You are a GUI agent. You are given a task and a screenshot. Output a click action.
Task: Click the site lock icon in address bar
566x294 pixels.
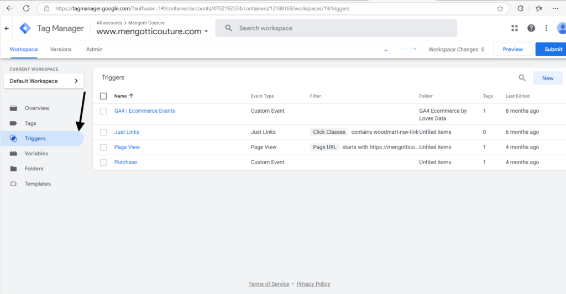[x=46, y=8]
